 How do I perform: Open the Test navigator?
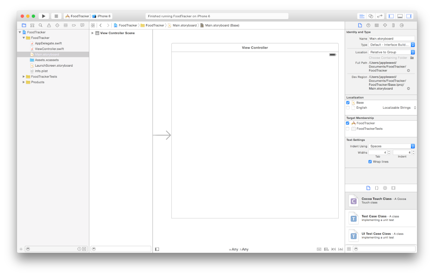[57, 25]
